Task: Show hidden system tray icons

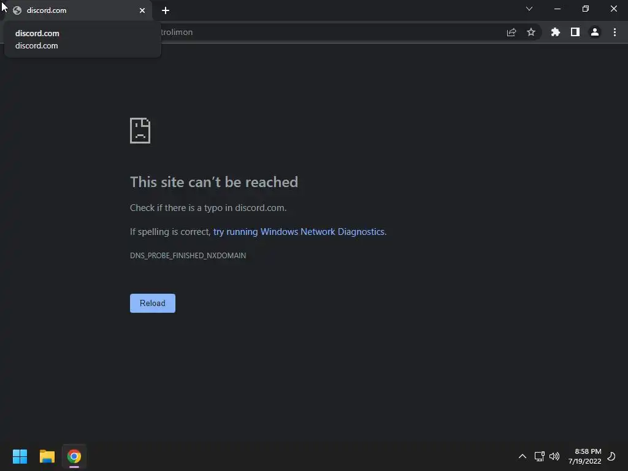Action: pos(523,456)
